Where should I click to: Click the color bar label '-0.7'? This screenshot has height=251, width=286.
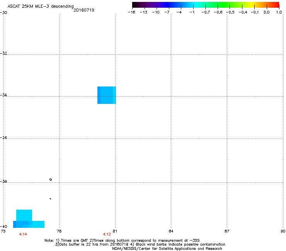click(x=206, y=12)
